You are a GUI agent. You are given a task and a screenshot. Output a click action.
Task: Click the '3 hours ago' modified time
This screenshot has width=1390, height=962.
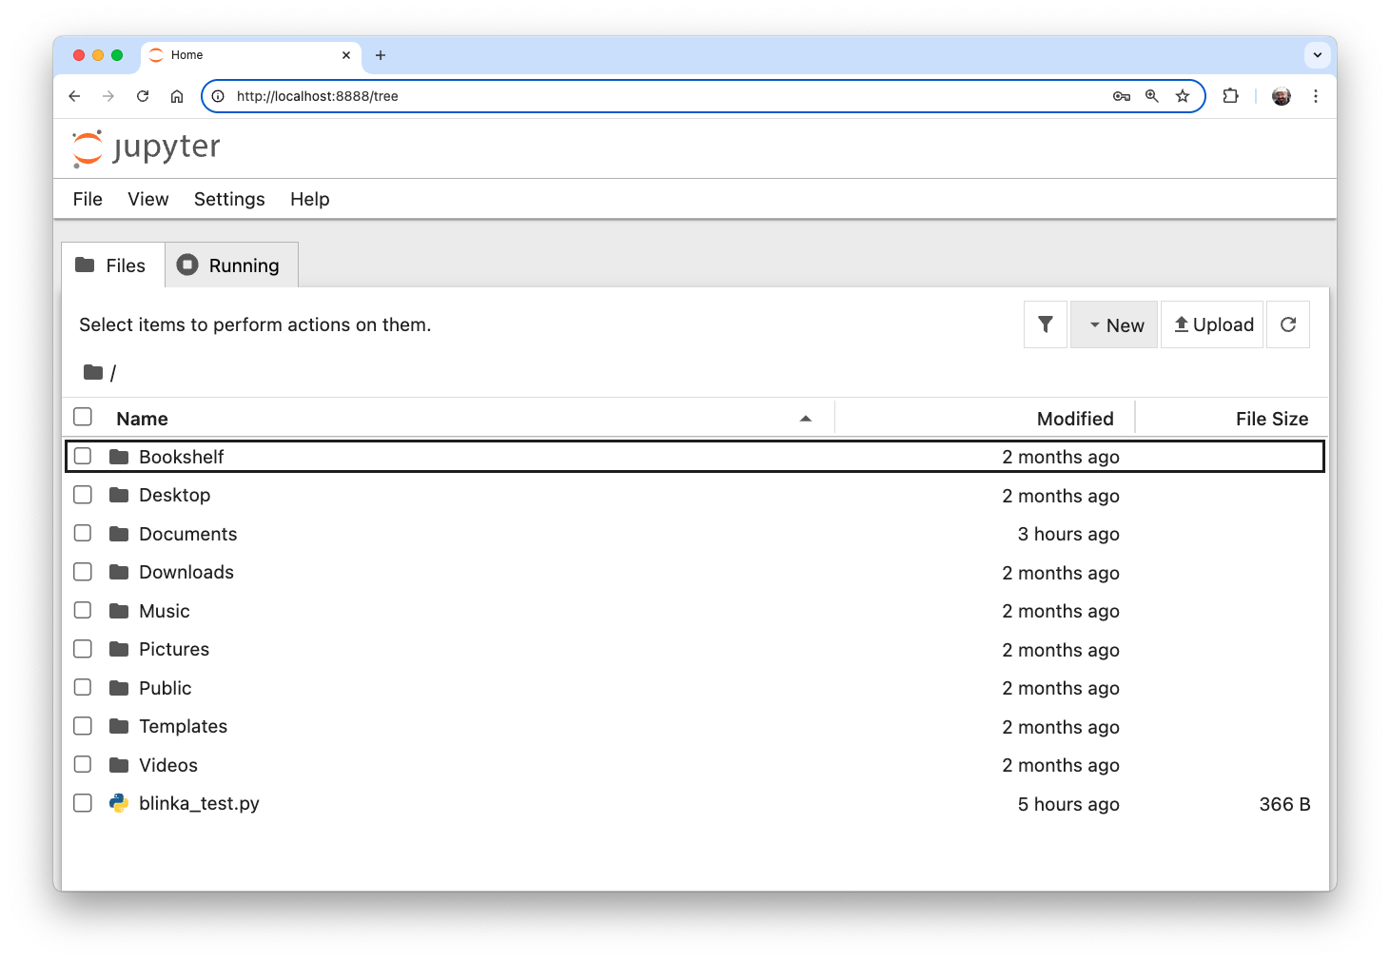click(1068, 534)
